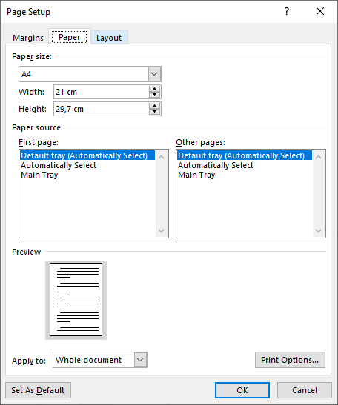
Task: Increase height with up spinner arrow
Action: click(x=155, y=106)
